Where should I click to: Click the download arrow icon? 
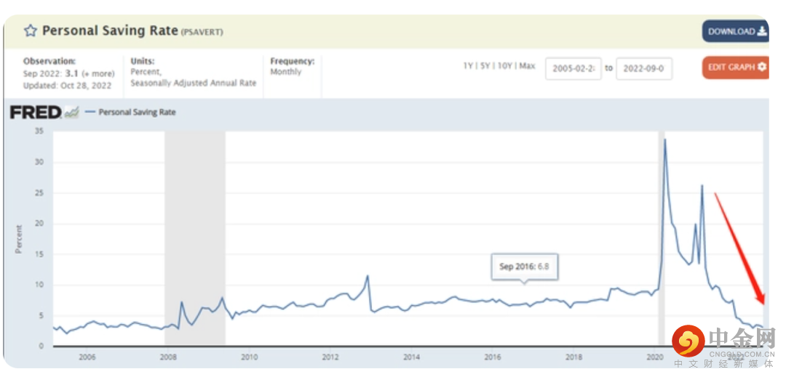[x=762, y=31]
